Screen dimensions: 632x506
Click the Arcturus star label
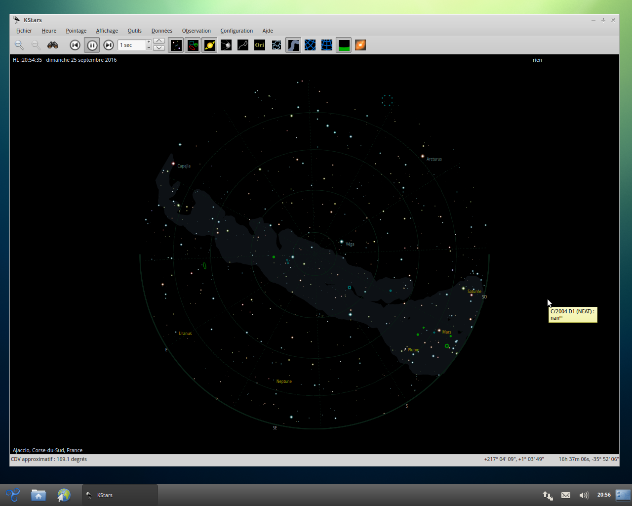(434, 159)
